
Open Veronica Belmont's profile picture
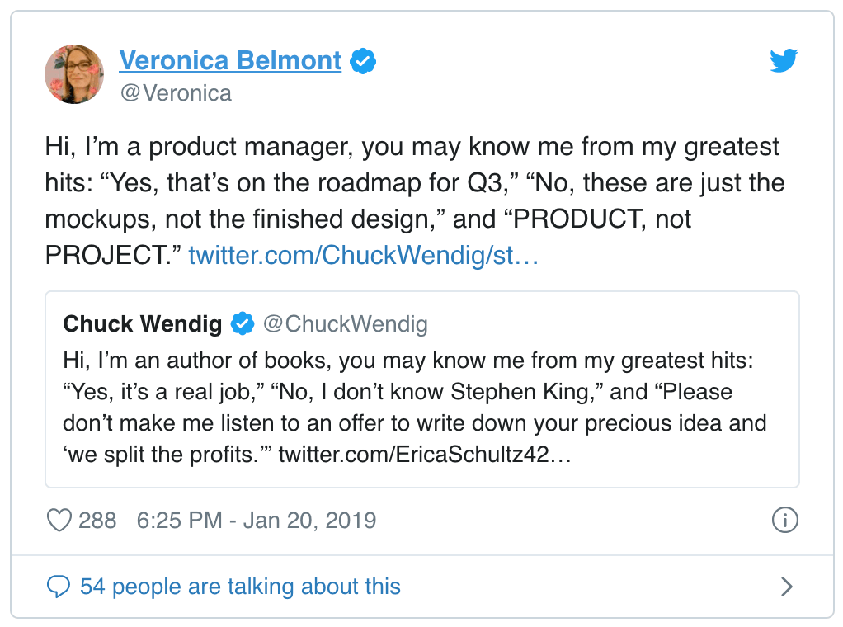coord(74,74)
